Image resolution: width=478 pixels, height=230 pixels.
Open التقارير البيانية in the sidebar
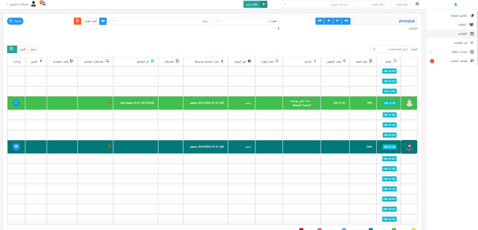pyautogui.click(x=459, y=16)
